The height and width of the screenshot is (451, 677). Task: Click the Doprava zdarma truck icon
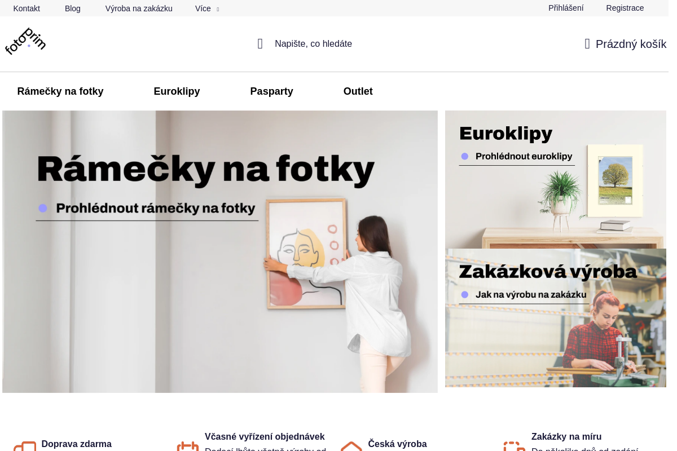(x=25, y=446)
